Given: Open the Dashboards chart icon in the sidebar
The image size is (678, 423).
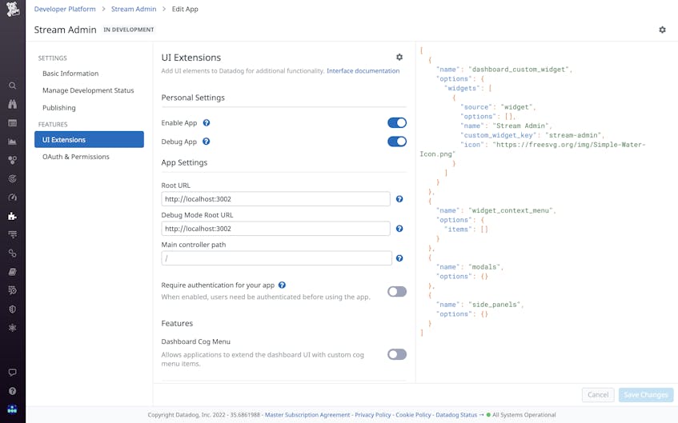Looking at the screenshot, I should (x=13, y=142).
